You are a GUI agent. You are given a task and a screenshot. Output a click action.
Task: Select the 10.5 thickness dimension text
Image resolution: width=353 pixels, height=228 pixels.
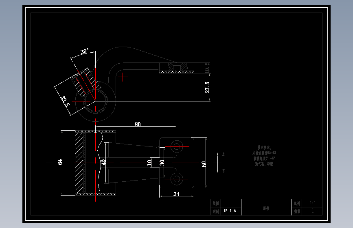pyautogui.click(x=207, y=67)
